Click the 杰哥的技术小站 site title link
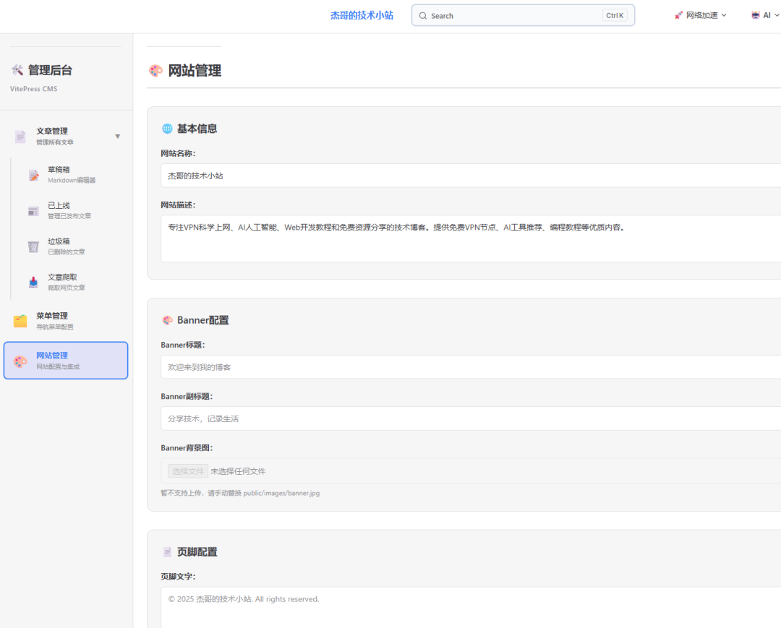Viewport: 781px width, 628px height. click(362, 14)
